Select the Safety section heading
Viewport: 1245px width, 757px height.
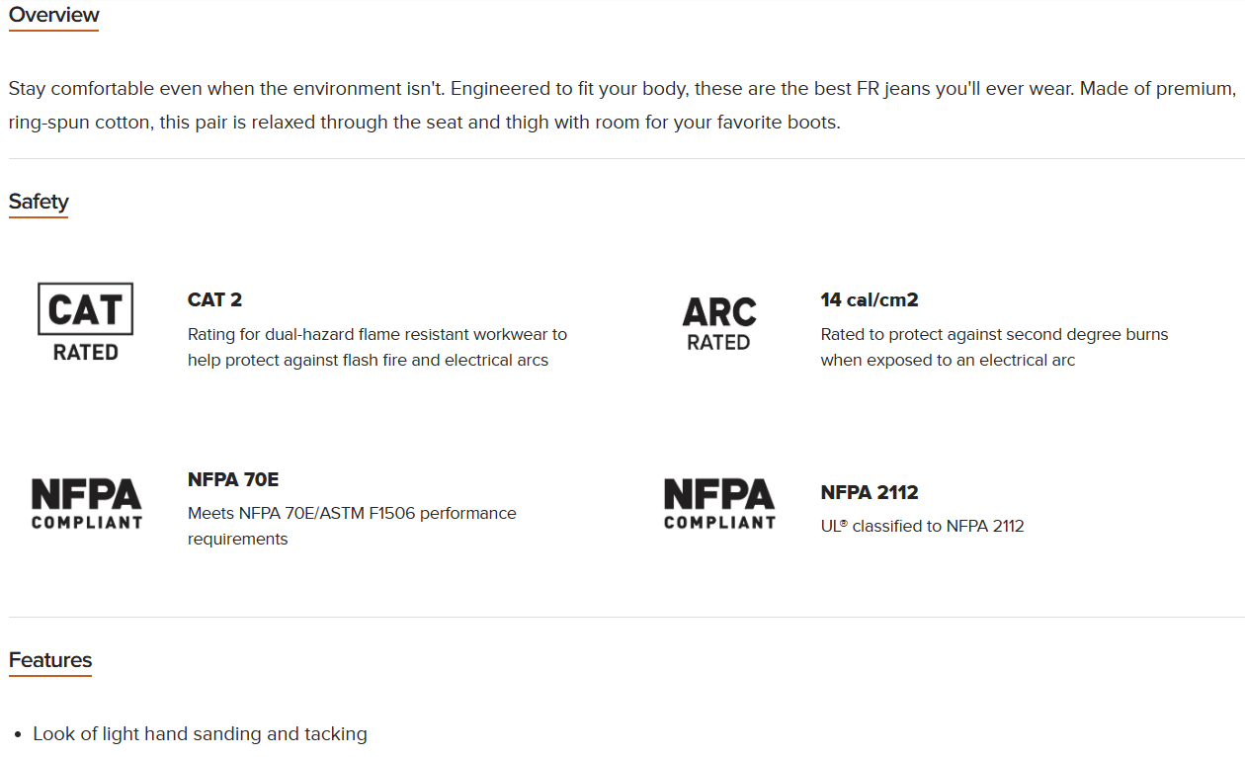(x=39, y=202)
